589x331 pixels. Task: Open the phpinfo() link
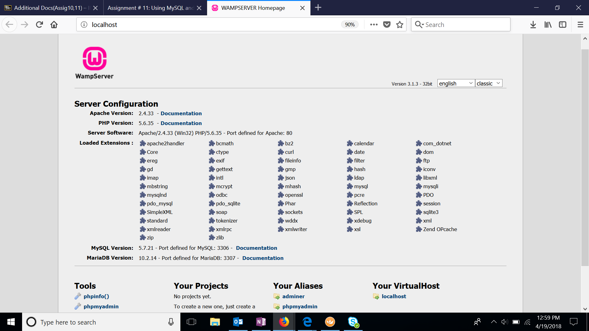pos(96,296)
